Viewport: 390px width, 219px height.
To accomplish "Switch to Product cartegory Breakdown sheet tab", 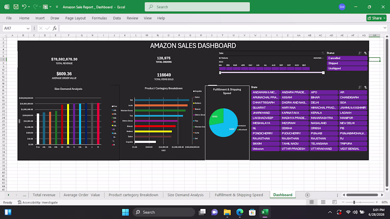I will tap(133, 195).
